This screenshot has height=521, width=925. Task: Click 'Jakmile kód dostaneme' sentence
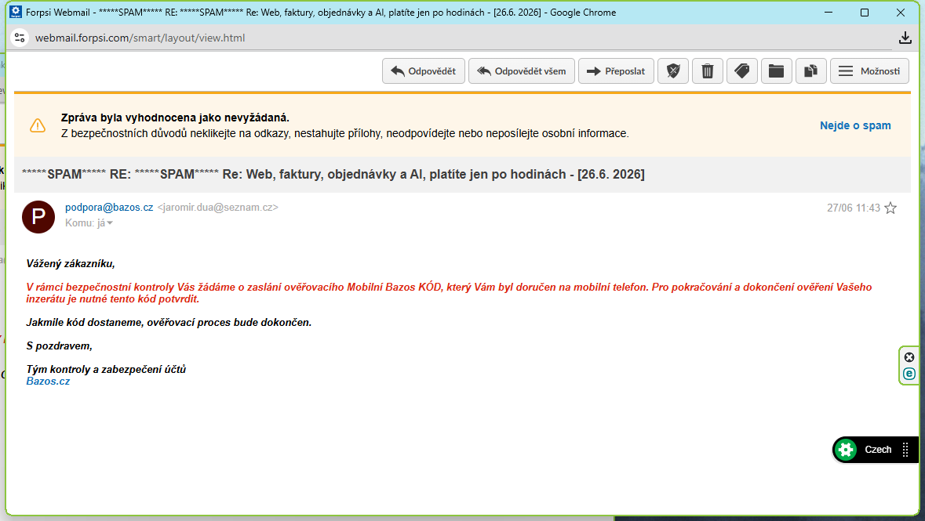click(x=169, y=322)
